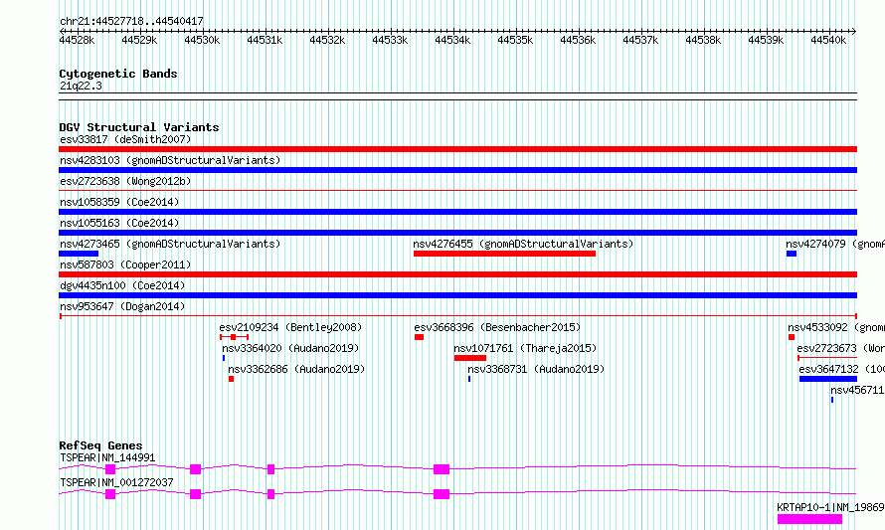Click the esv33817 (deSmith2007) red variant bar
885x530 pixels.
click(457, 149)
